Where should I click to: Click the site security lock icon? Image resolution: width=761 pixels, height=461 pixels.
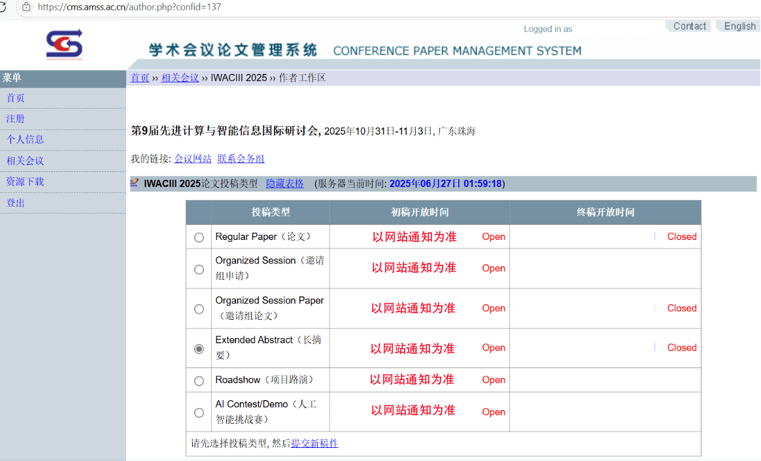tap(26, 7)
